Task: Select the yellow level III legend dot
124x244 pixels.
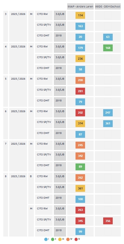Action: point(60,239)
